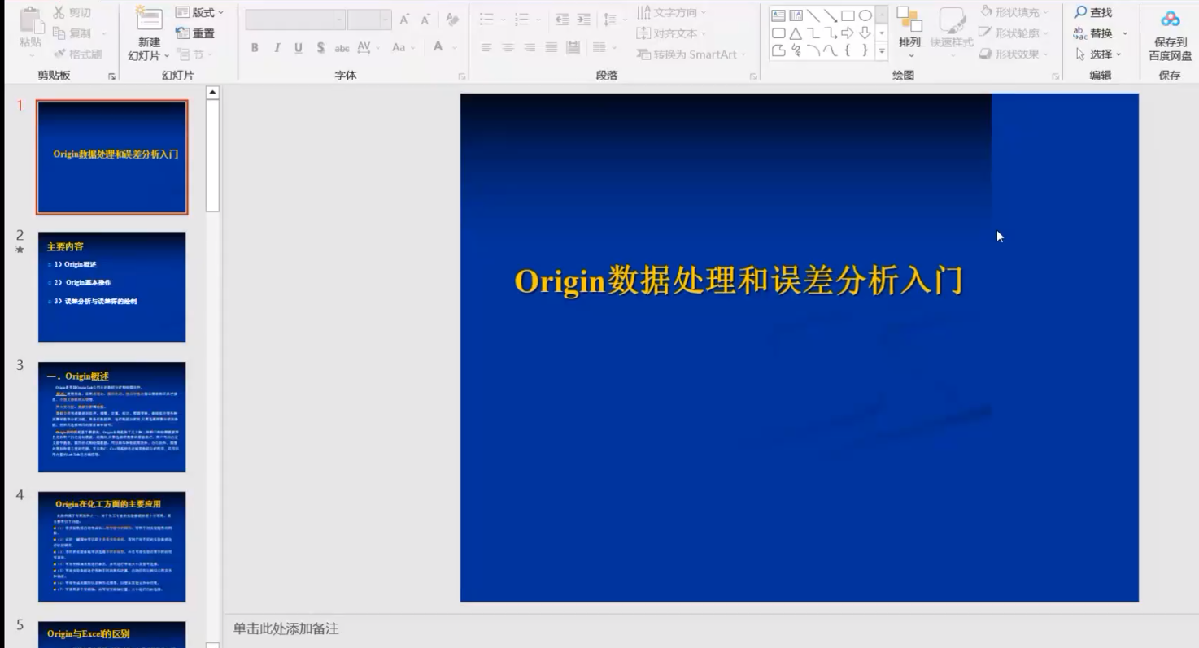Pick the triangle shape from the drawing gallery
Viewport: 1199px width, 648px height.
[796, 33]
